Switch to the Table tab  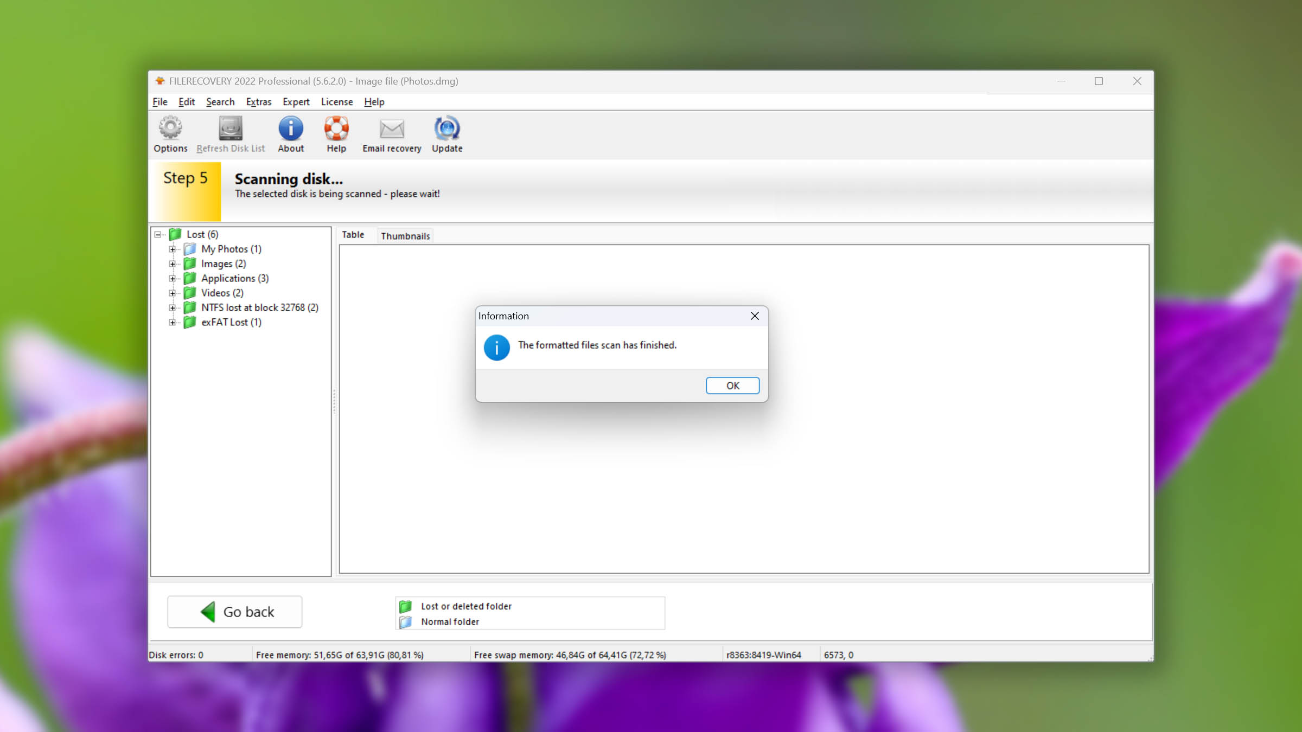(353, 235)
